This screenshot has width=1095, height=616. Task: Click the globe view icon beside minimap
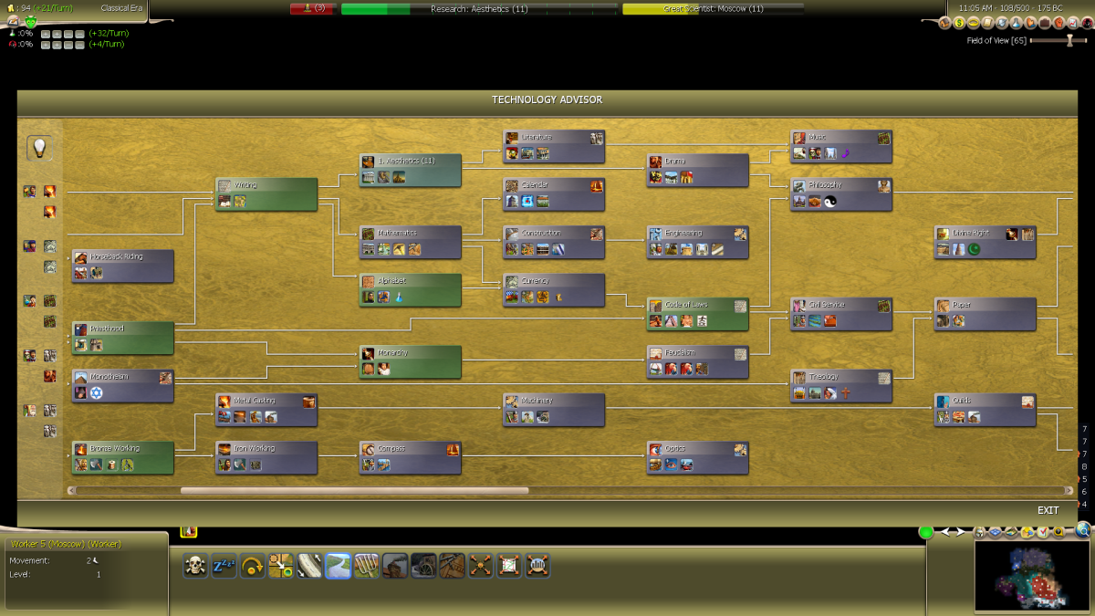pyautogui.click(x=1083, y=529)
